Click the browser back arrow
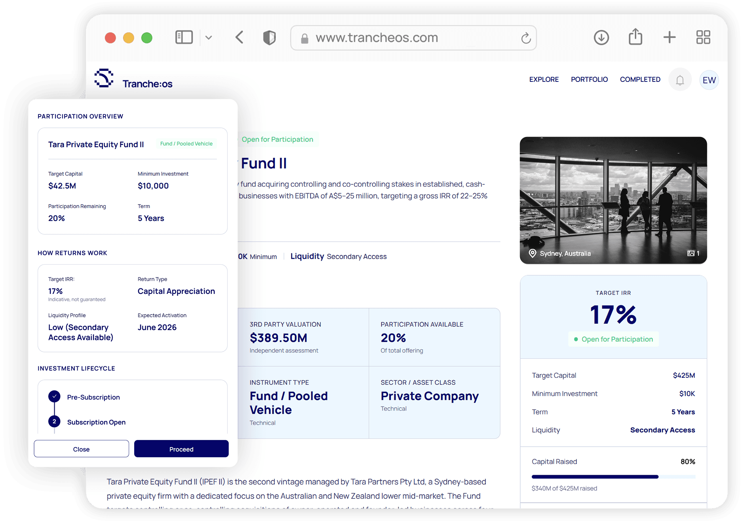 pos(239,38)
